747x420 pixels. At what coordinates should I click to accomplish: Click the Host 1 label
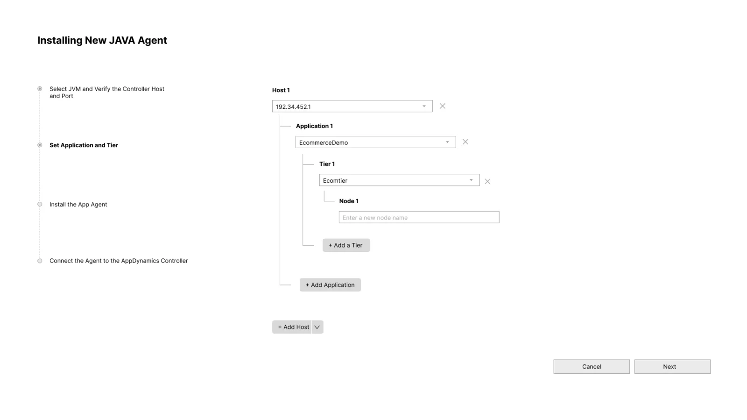tap(281, 90)
